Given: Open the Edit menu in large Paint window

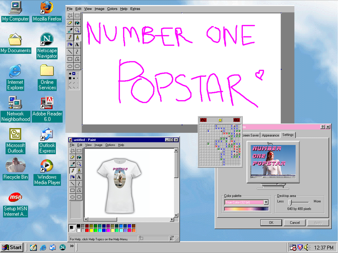Looking at the screenshot, I should click(78, 9).
